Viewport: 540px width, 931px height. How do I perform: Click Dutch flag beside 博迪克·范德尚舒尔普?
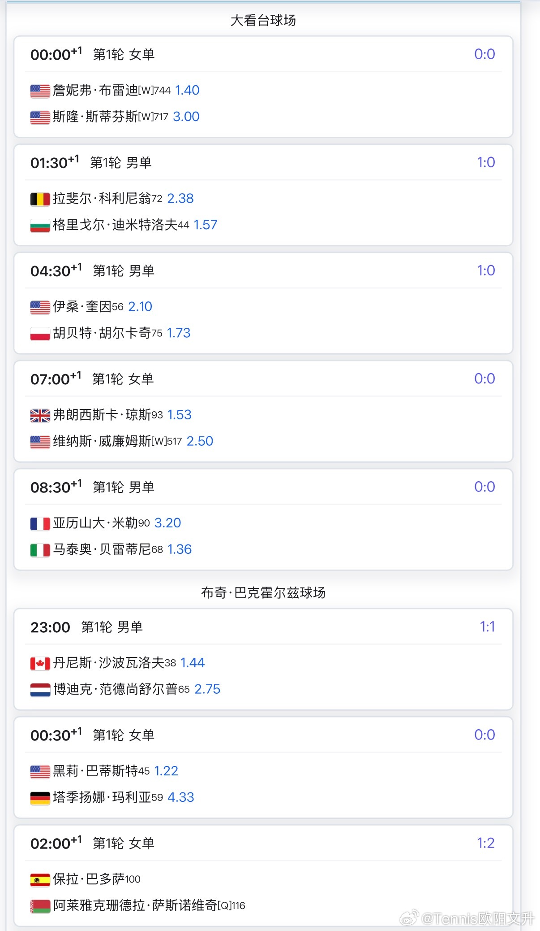pos(40,690)
